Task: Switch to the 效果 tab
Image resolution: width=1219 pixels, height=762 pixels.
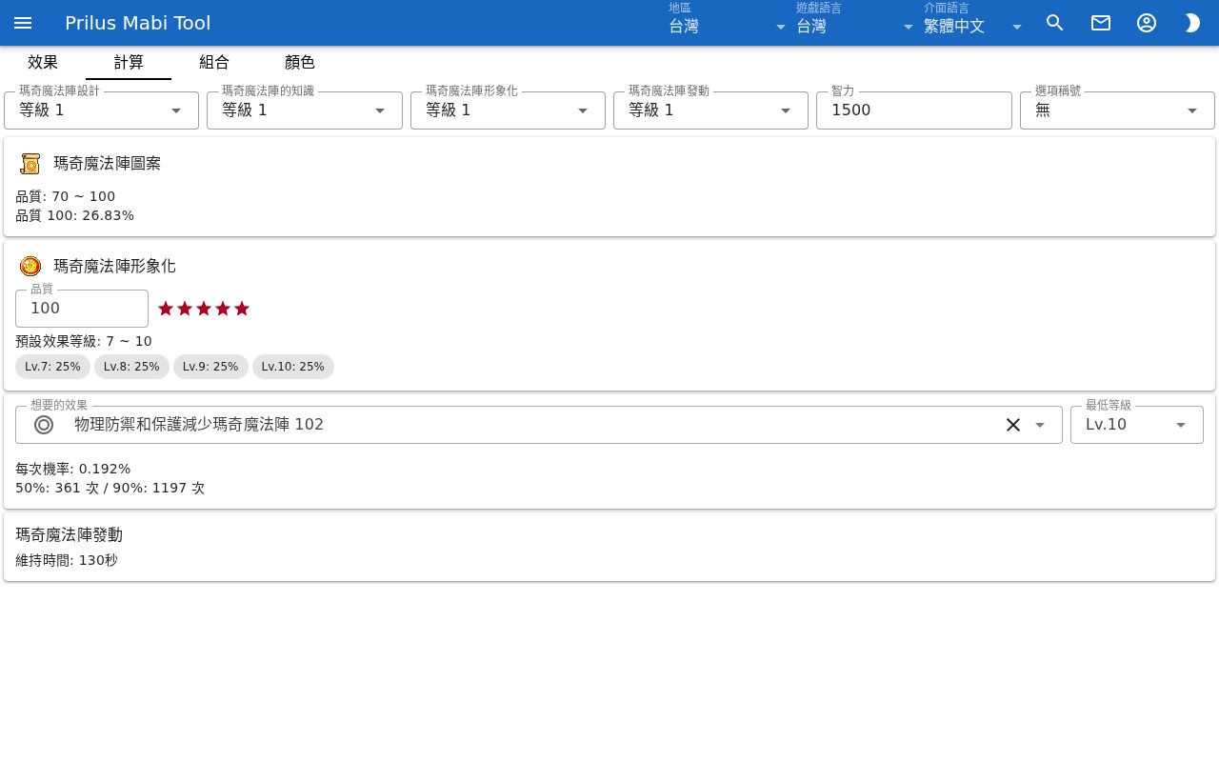Action: [43, 62]
